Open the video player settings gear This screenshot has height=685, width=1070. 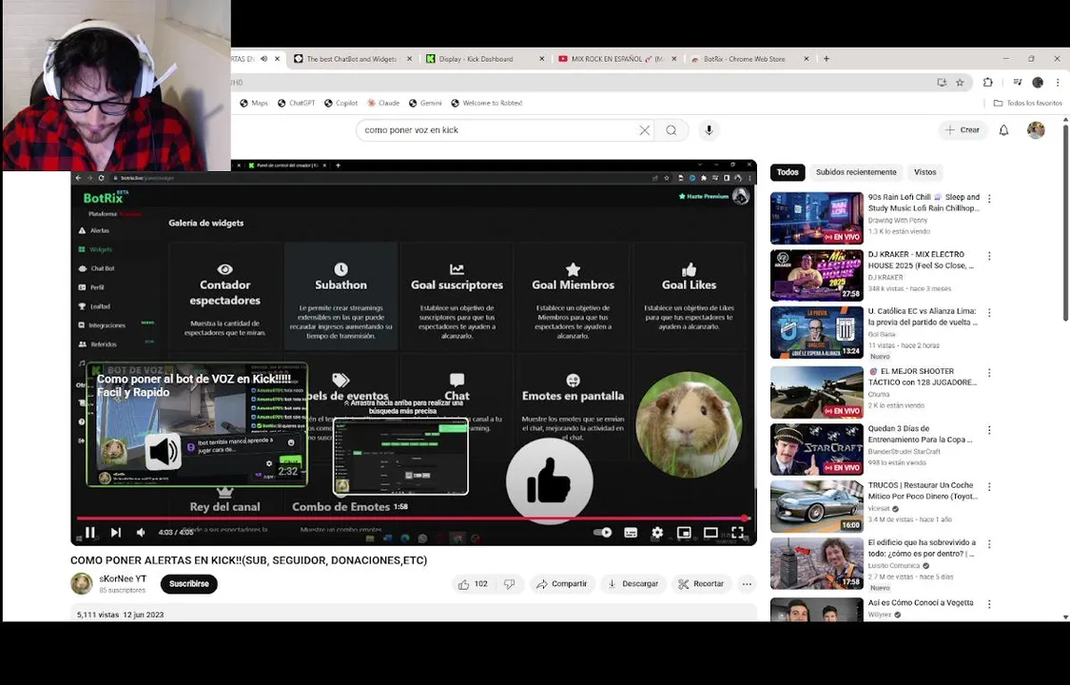(657, 532)
